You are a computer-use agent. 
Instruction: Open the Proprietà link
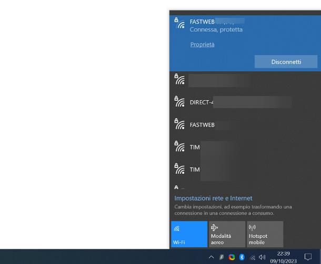pyautogui.click(x=202, y=45)
